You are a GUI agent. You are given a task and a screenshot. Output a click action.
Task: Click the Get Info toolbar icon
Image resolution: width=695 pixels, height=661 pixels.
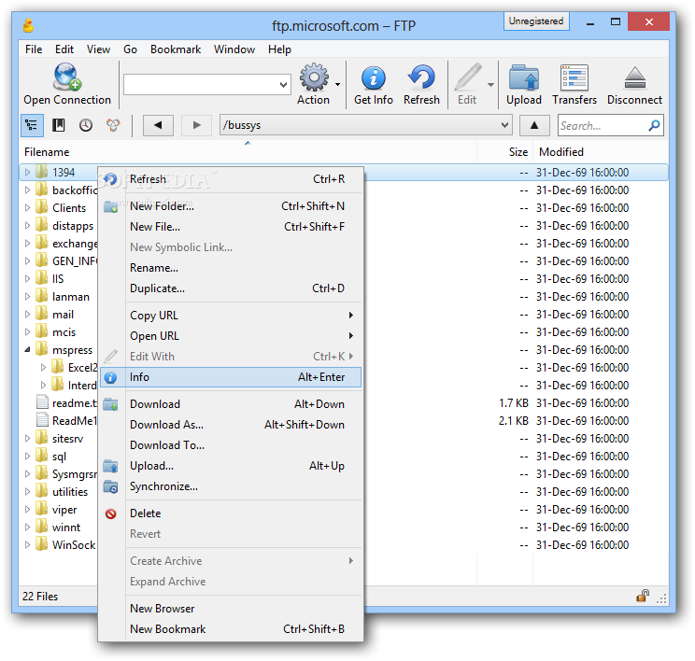click(374, 78)
